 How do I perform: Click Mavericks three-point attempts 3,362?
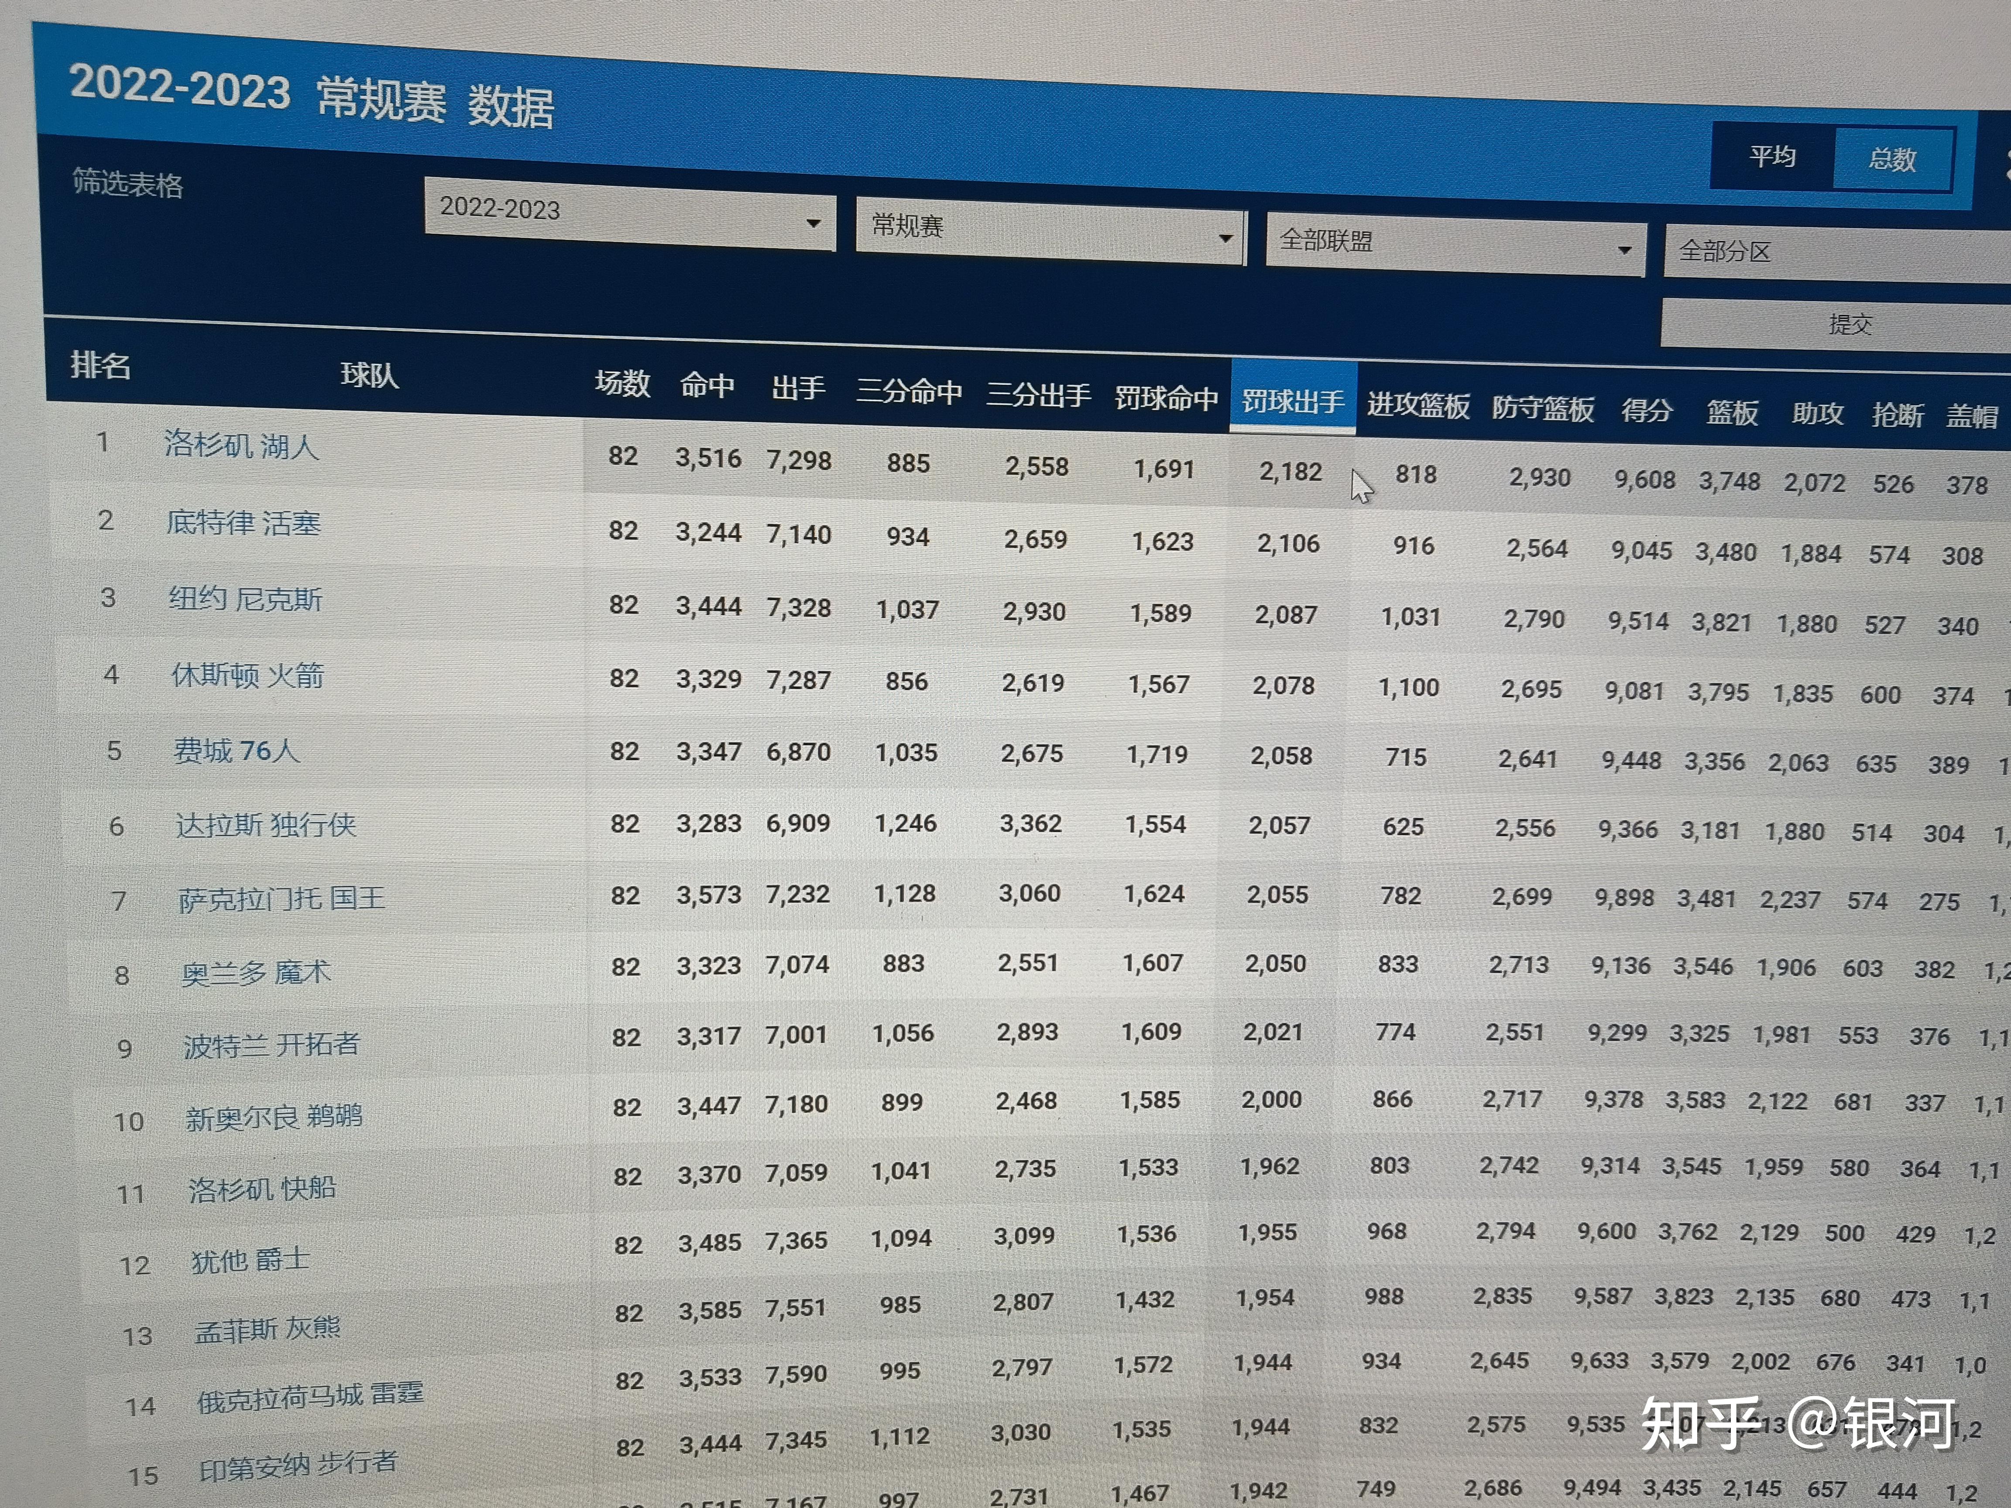pos(1031,823)
